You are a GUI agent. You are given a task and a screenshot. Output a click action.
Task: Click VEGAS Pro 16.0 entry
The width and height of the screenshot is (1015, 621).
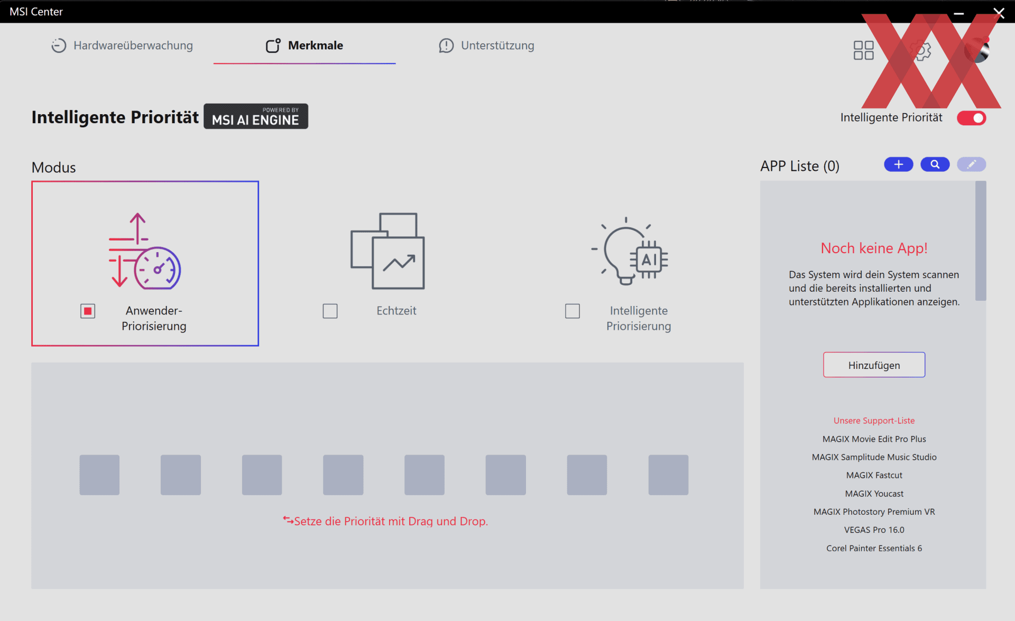tap(874, 530)
